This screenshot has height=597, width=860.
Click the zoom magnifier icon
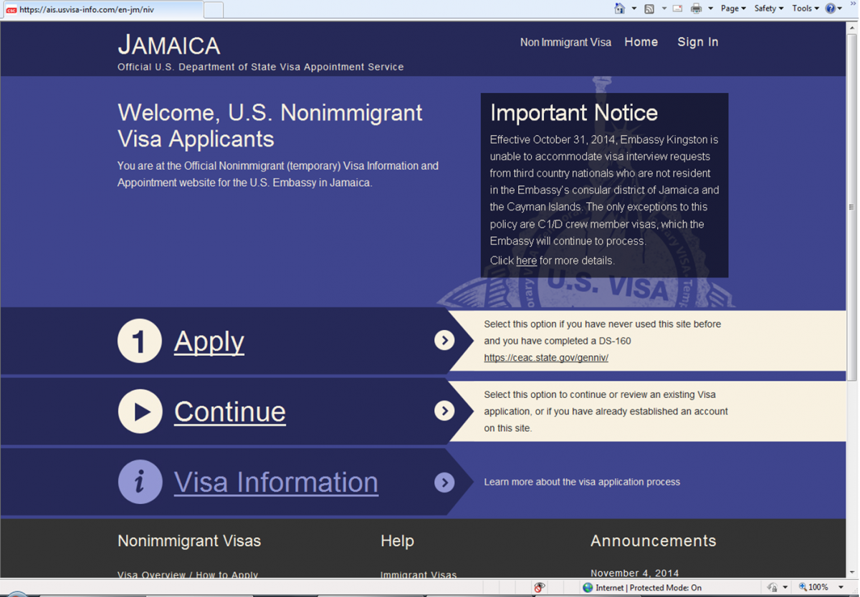[x=803, y=588]
